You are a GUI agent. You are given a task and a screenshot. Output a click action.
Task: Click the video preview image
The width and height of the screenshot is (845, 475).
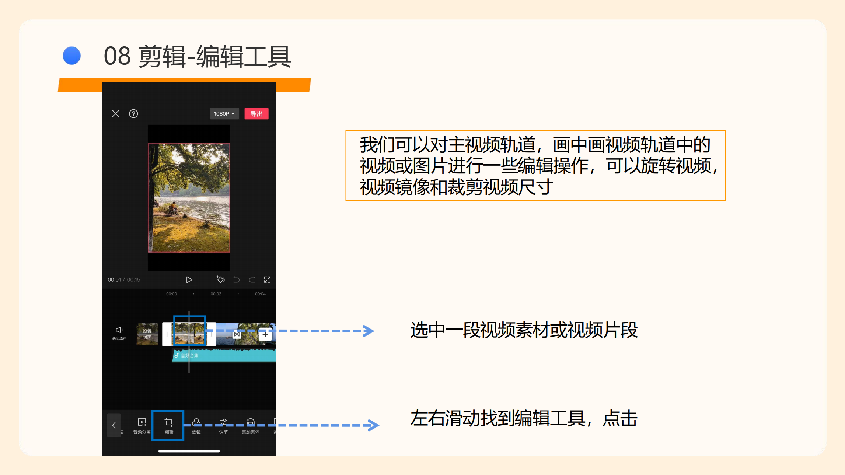[x=189, y=198]
